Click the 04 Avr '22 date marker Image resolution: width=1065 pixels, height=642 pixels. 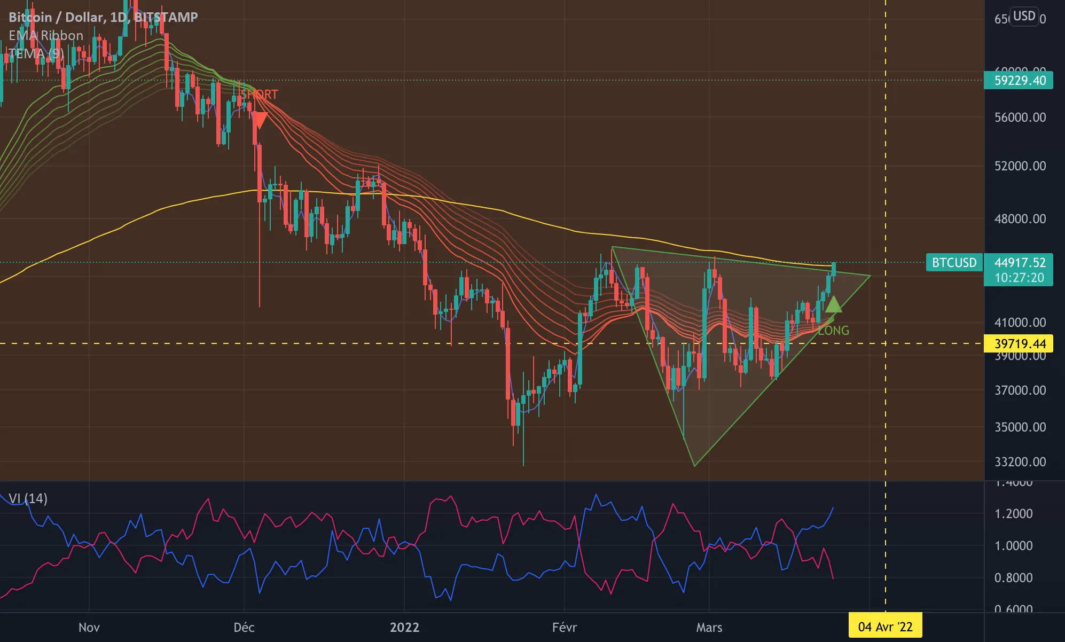(885, 627)
